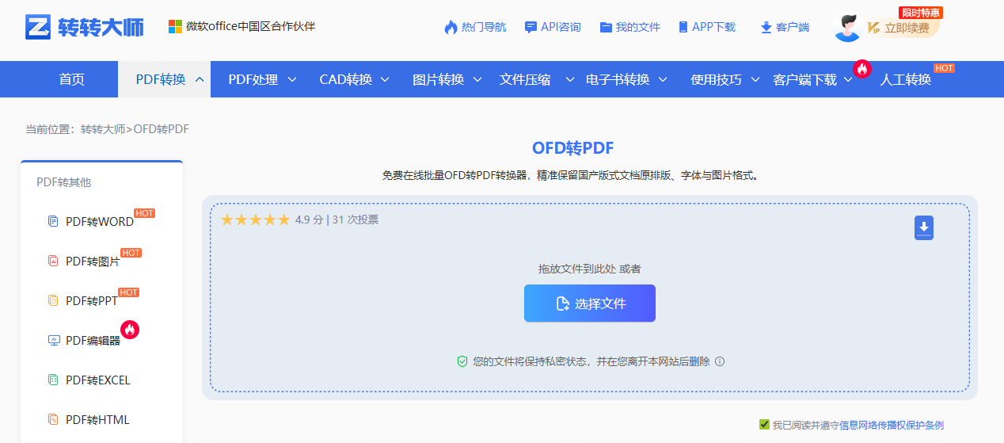Screen dimensions: 1004x443
Task: Click the flame icon beside 热门导航
Action: point(451,27)
